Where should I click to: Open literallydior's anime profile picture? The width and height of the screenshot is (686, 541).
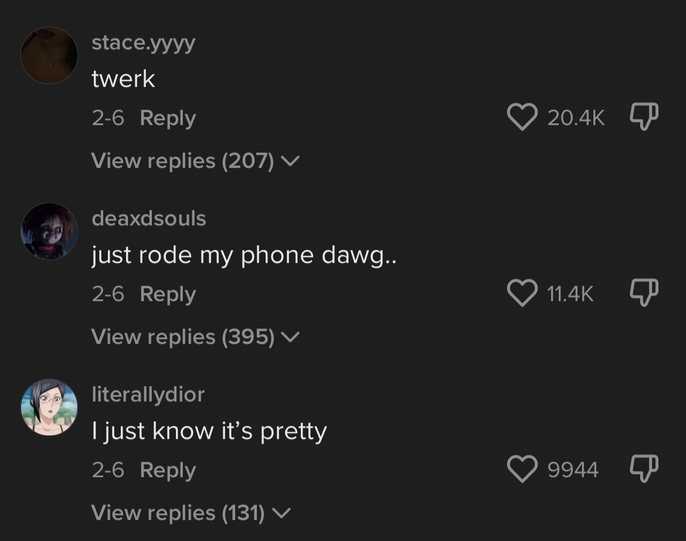pyautogui.click(x=49, y=406)
